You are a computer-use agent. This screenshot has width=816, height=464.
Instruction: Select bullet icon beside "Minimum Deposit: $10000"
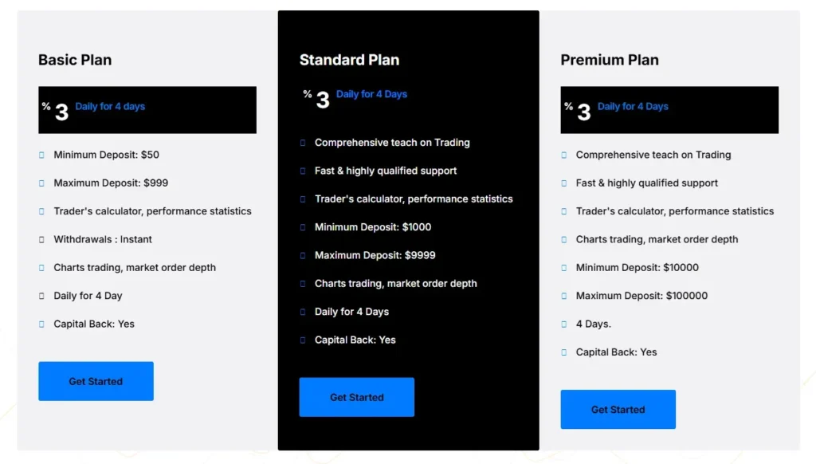pos(564,268)
